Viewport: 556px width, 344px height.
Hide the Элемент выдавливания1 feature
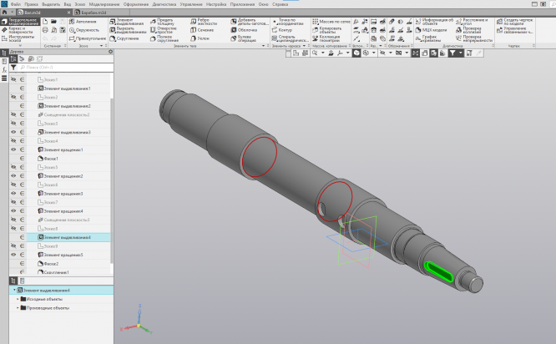click(13, 89)
